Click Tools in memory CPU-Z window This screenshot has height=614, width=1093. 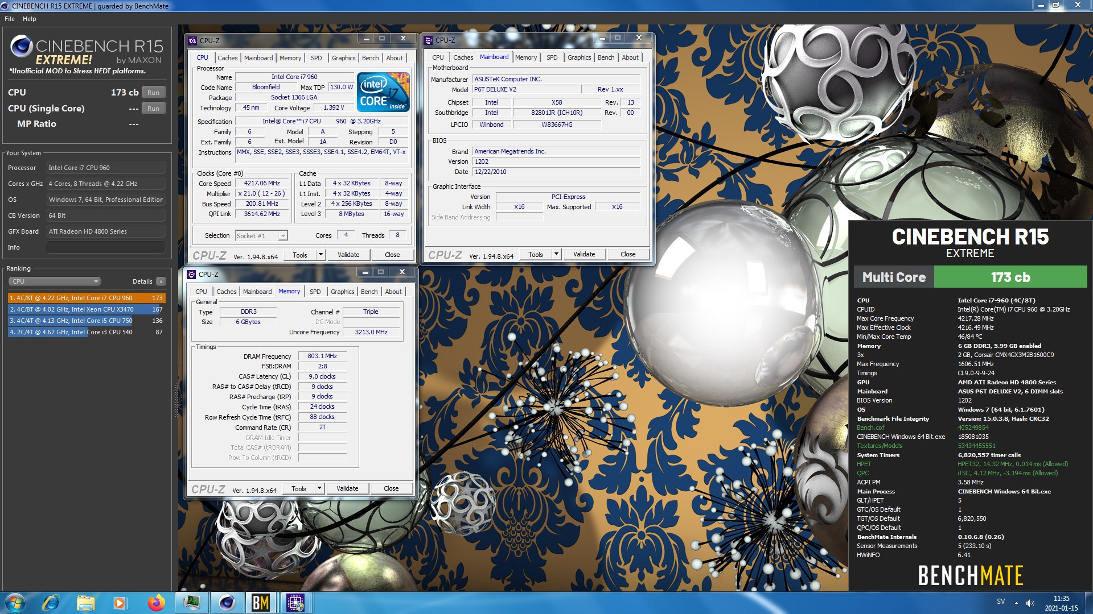click(x=299, y=488)
